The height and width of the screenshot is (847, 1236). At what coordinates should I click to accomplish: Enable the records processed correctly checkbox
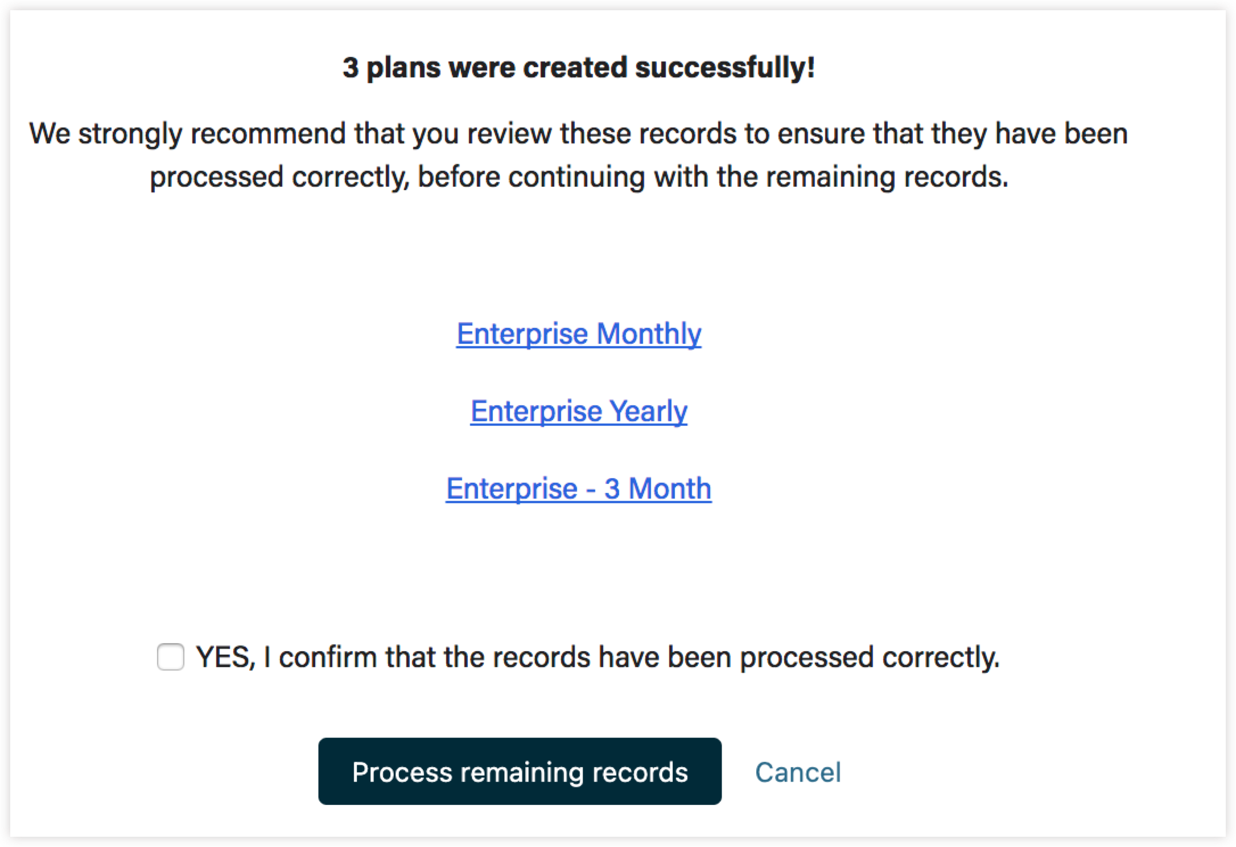[x=171, y=657]
